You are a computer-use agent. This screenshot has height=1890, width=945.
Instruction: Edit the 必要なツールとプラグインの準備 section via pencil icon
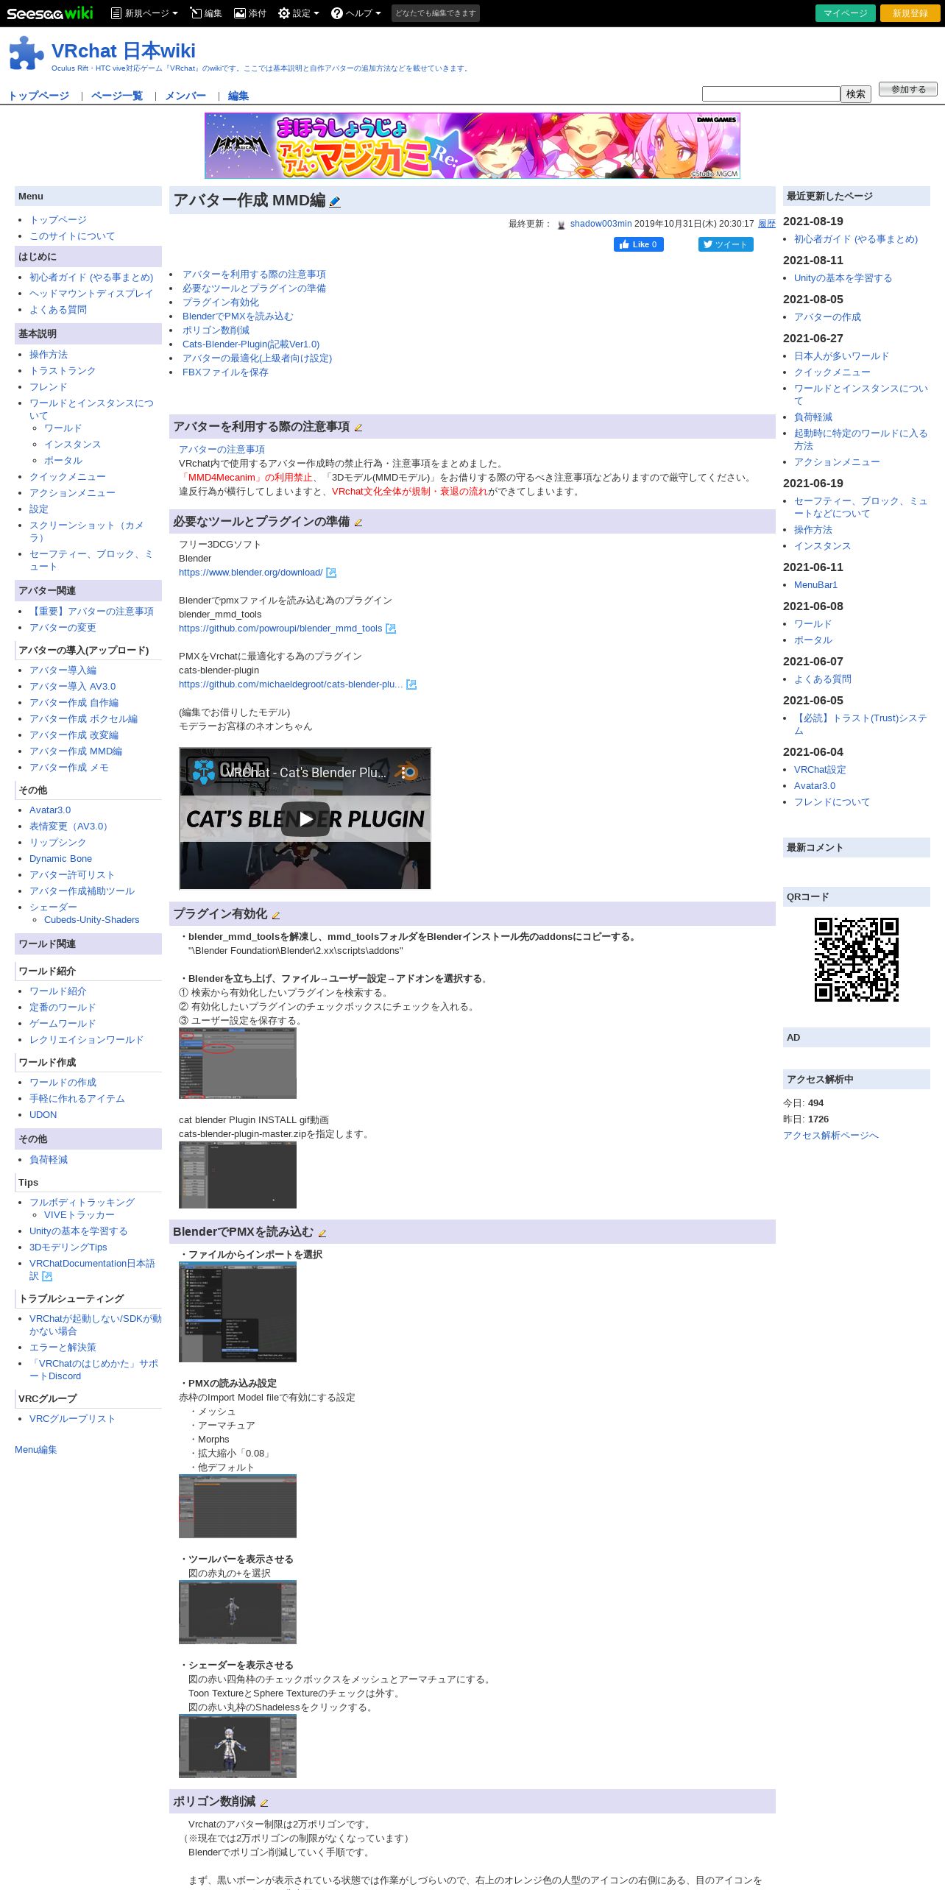(x=358, y=523)
